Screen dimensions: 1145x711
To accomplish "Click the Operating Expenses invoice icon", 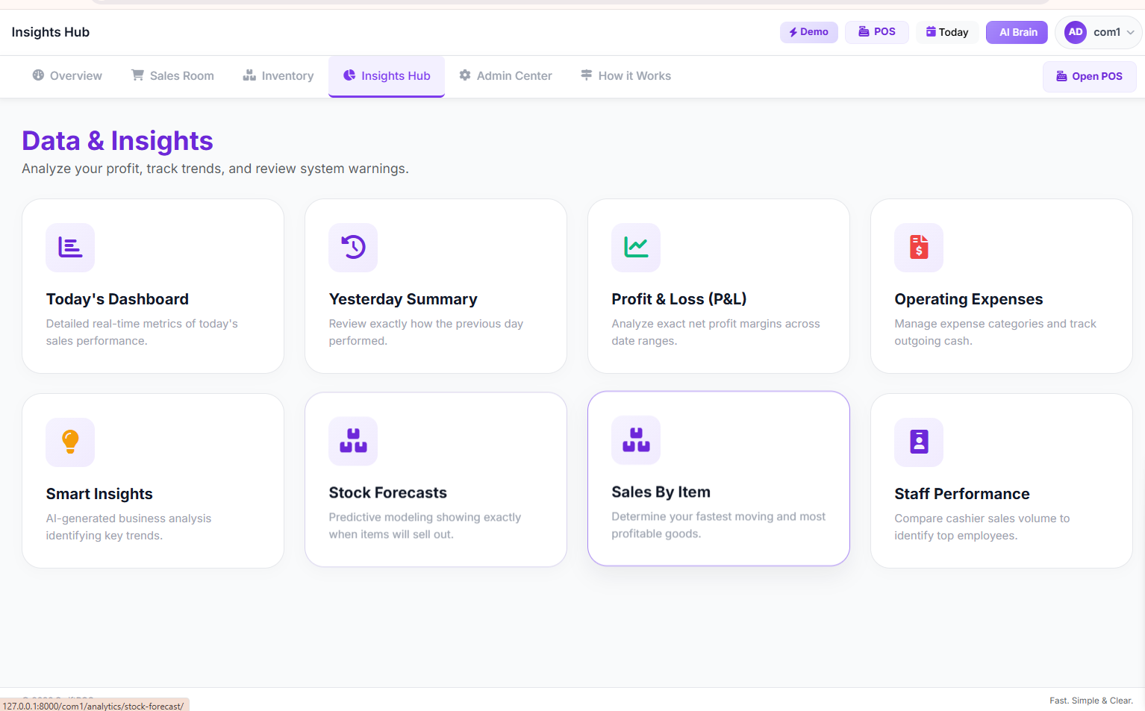I will point(919,247).
